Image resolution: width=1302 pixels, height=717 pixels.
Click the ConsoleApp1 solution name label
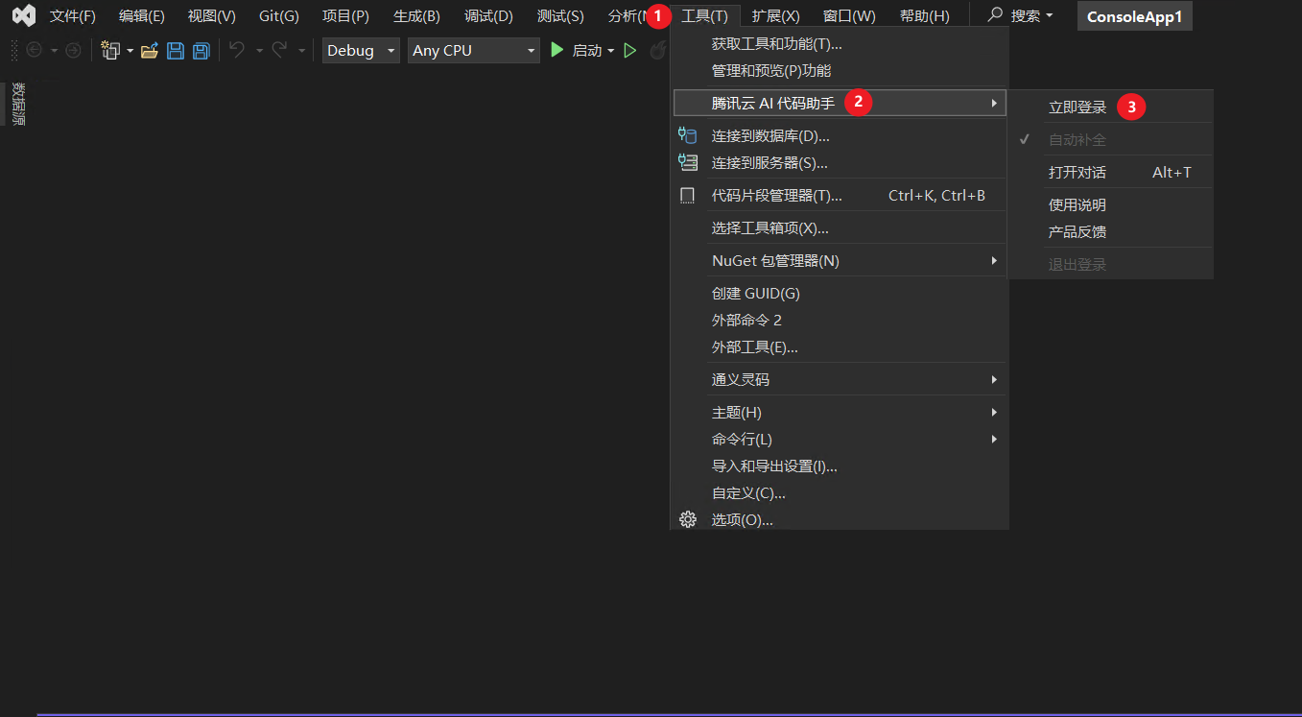[1134, 16]
